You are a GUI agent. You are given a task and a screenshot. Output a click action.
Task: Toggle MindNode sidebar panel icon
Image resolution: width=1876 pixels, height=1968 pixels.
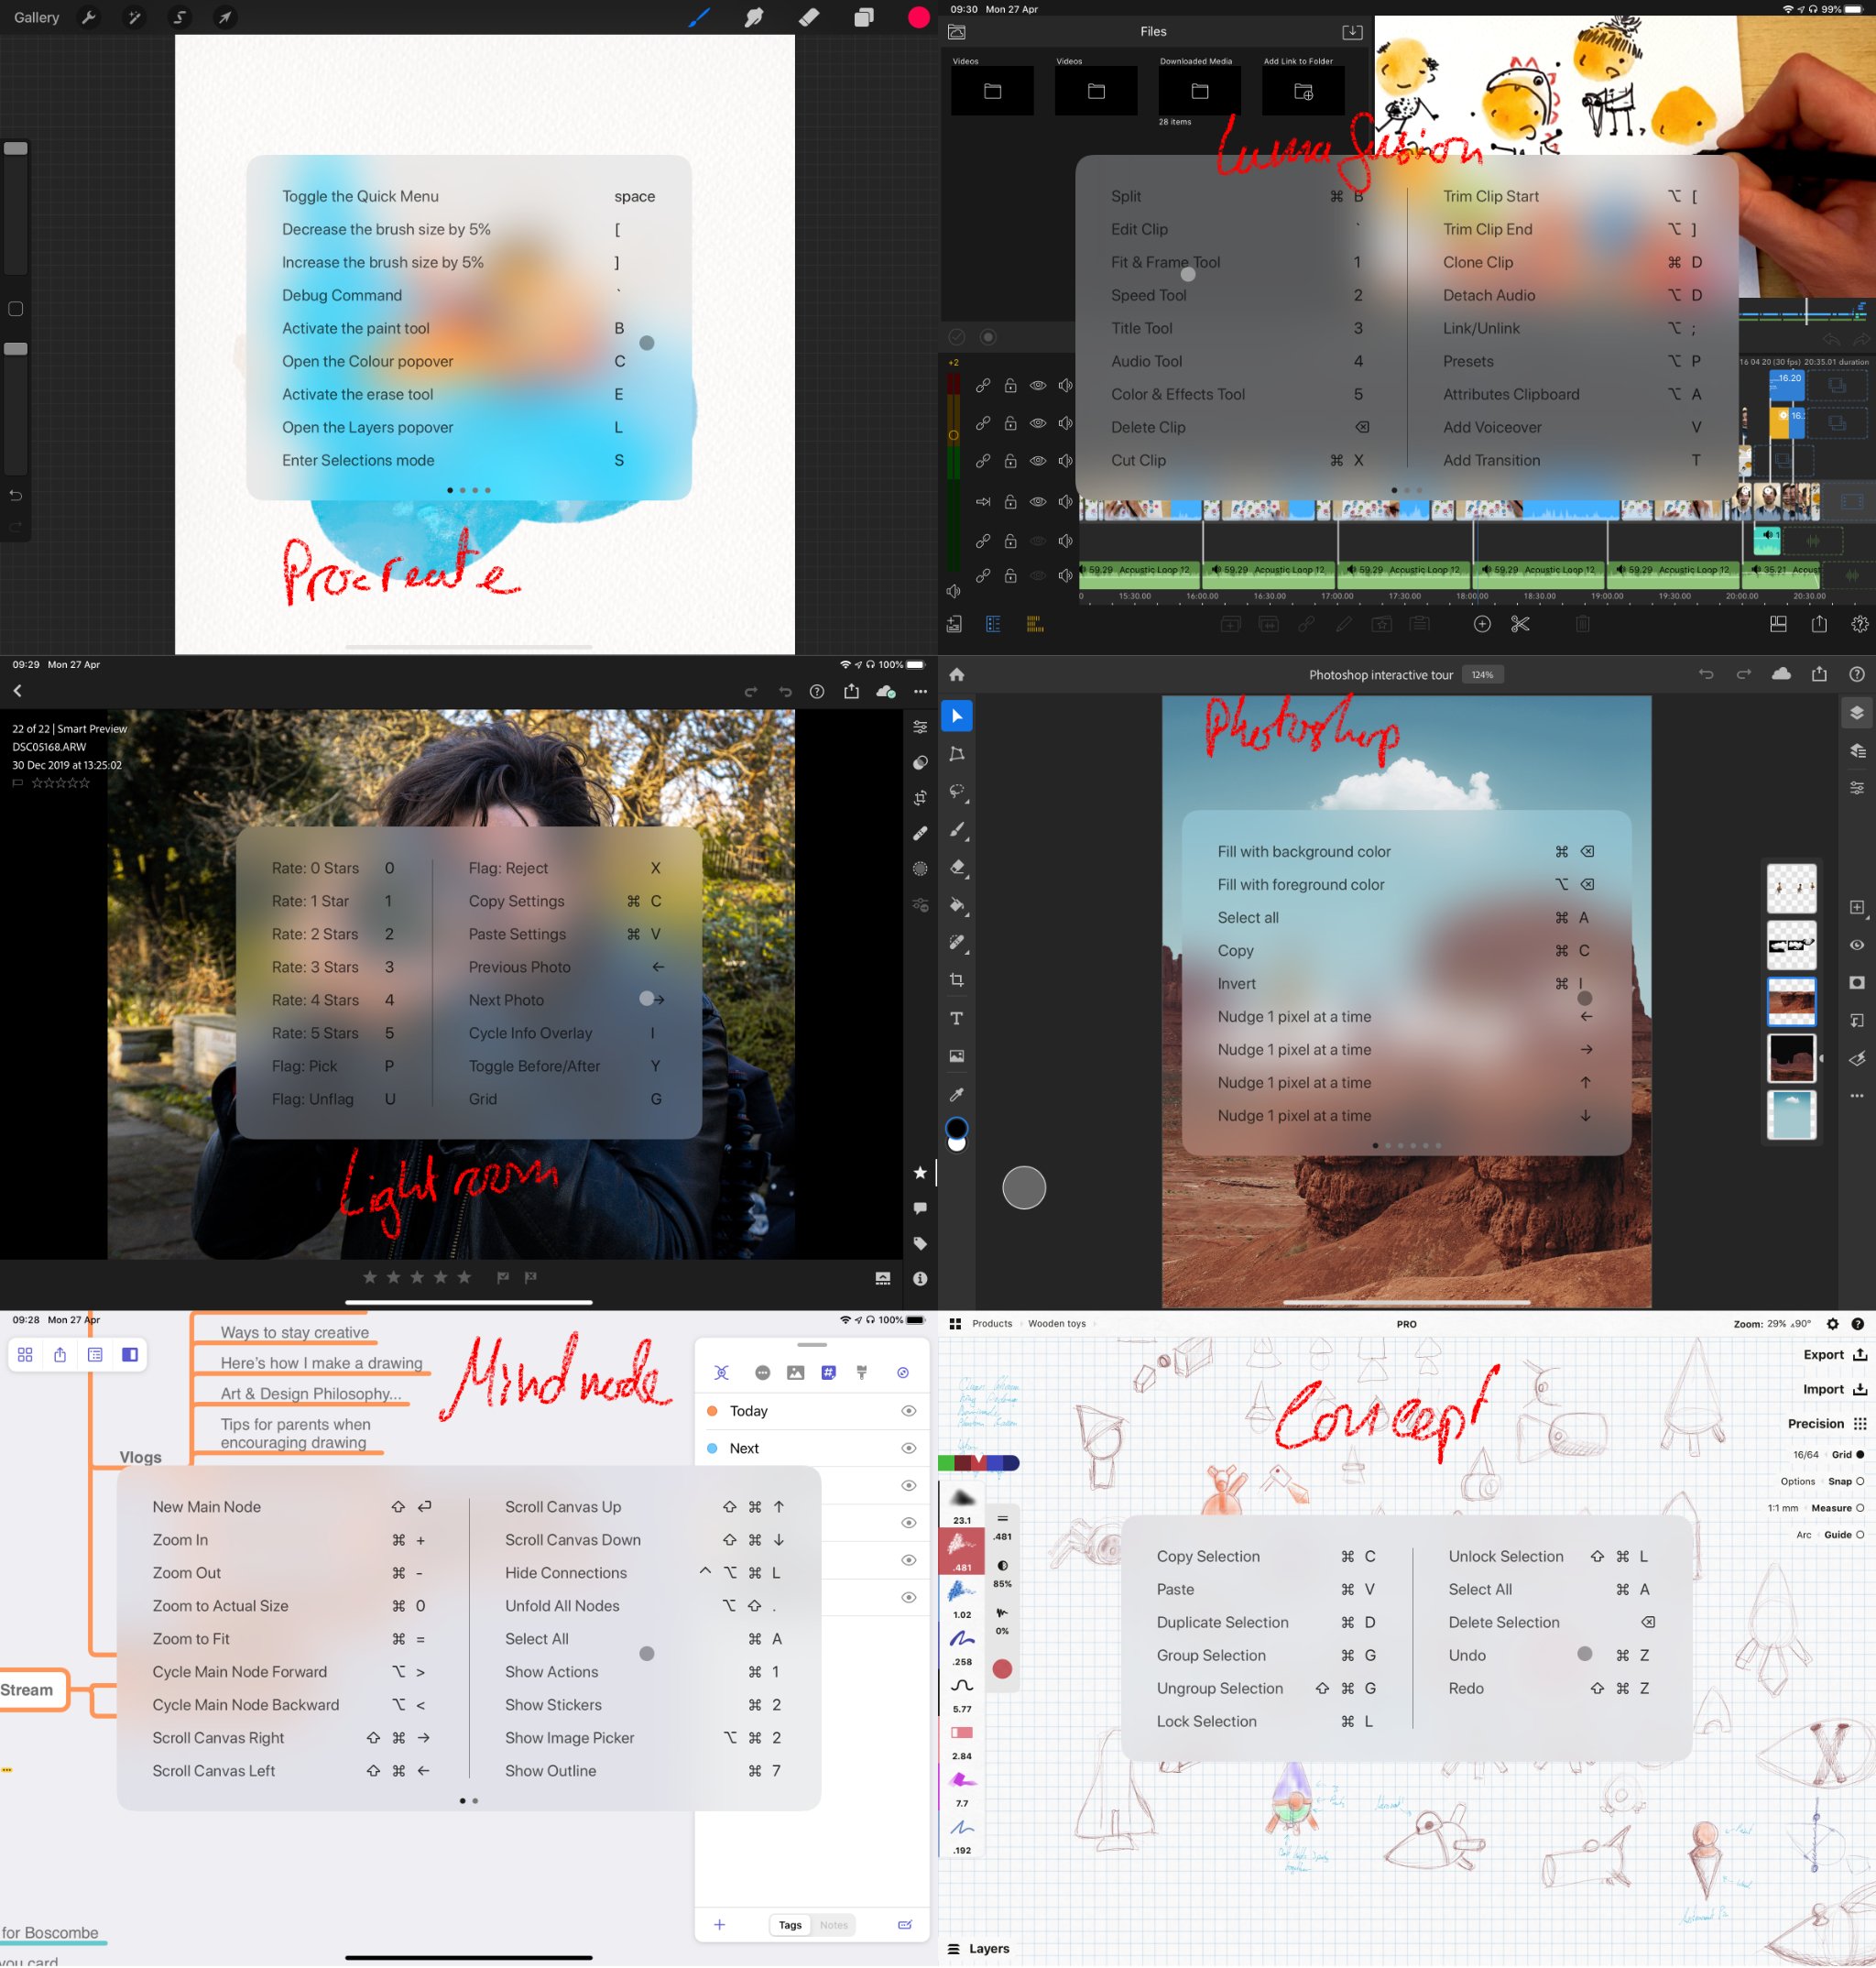pos(130,1355)
